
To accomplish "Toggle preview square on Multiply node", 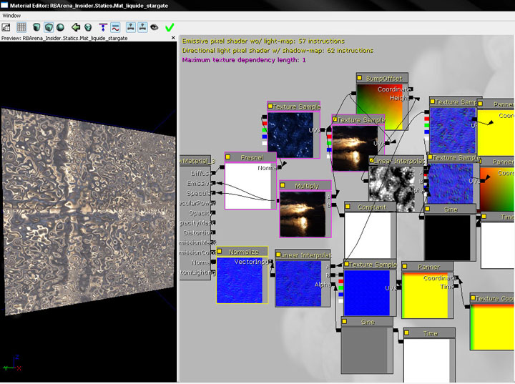I will [x=282, y=185].
